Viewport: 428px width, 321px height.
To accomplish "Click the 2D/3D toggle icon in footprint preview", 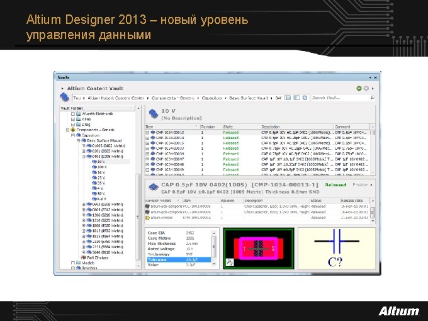I will 230,262.
